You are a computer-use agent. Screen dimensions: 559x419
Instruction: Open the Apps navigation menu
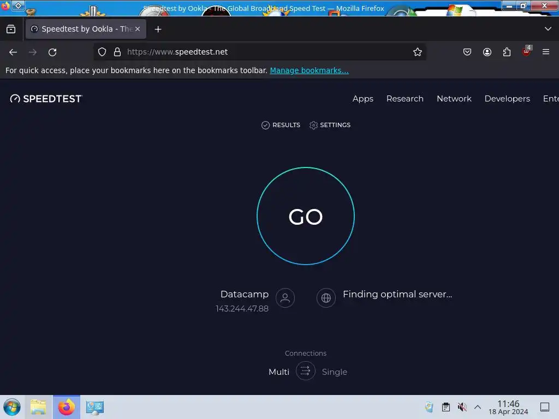pos(363,99)
